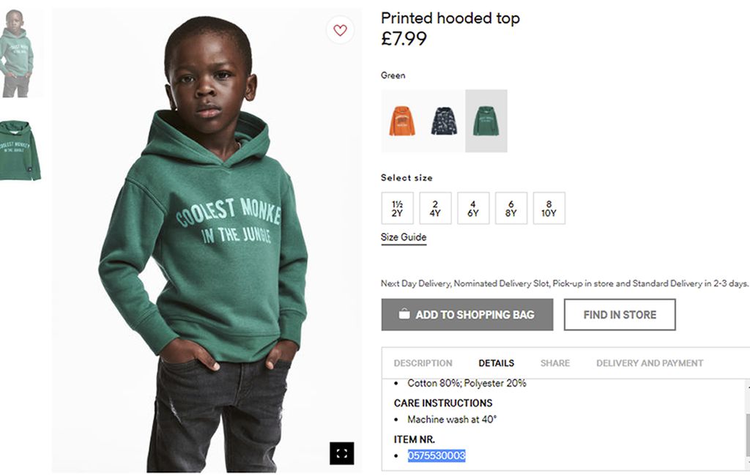Select the orange hoodie color swatch

[x=402, y=121]
